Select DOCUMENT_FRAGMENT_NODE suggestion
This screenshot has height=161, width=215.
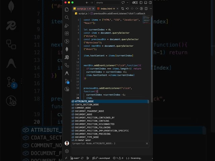(x=110, y=111)
